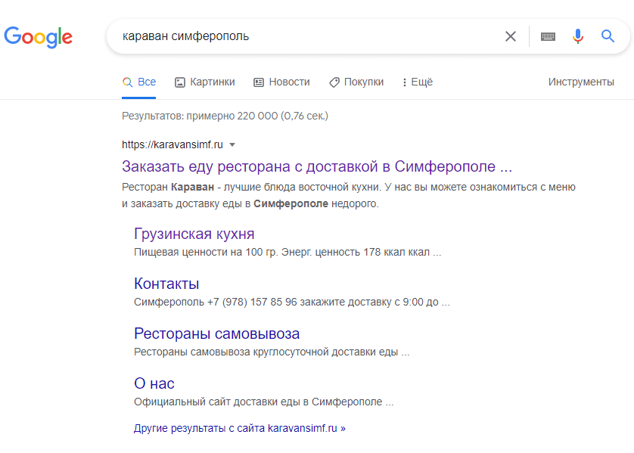Image resolution: width=634 pixels, height=453 pixels.
Task: Select the Все results tab
Action: (147, 82)
